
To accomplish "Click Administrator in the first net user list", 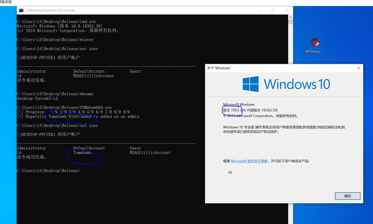I will (x=31, y=71).
